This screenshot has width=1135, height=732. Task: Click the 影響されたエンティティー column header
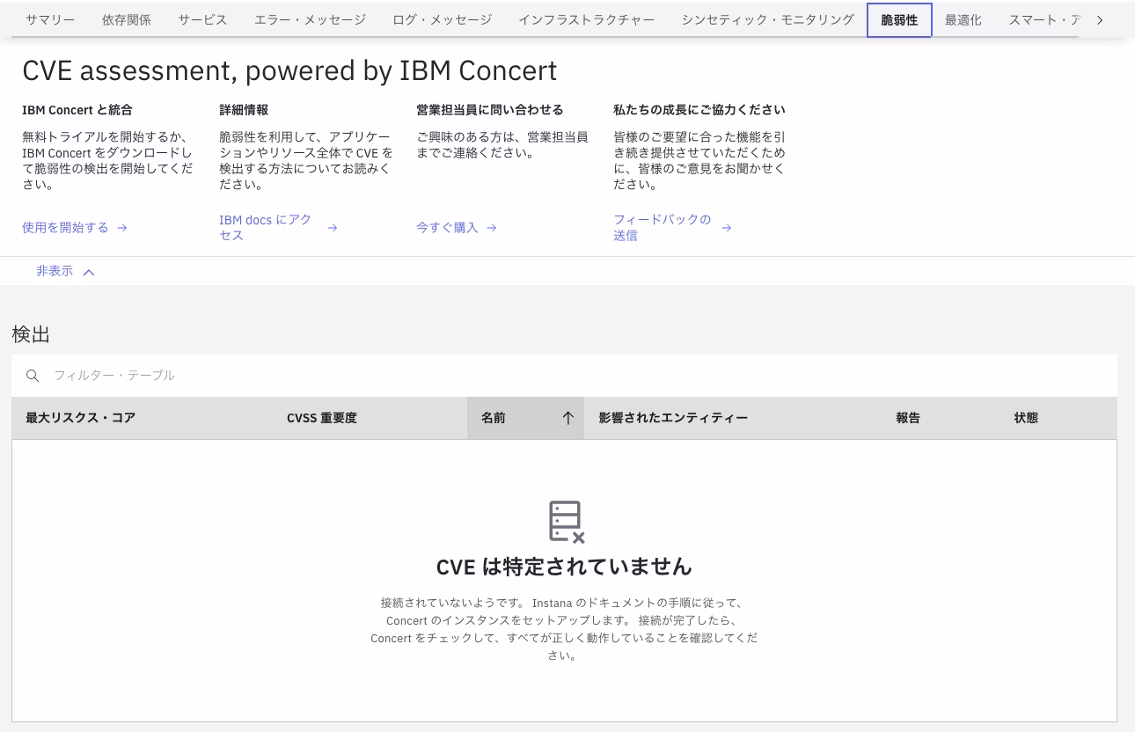tap(673, 418)
